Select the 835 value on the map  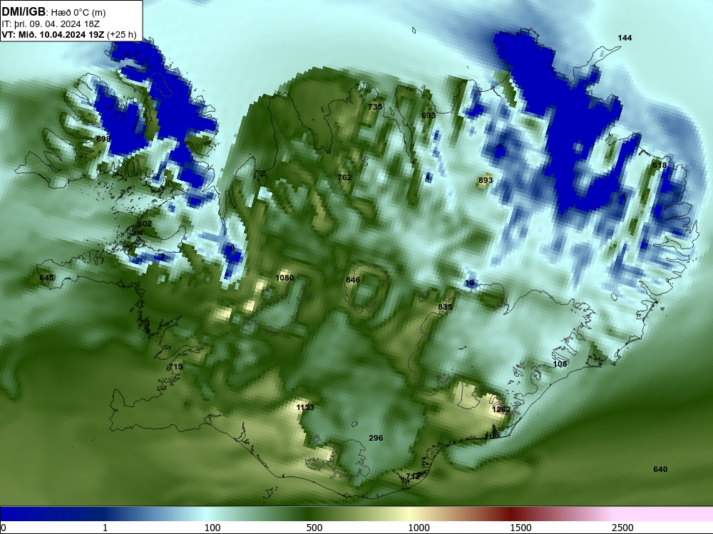point(445,307)
